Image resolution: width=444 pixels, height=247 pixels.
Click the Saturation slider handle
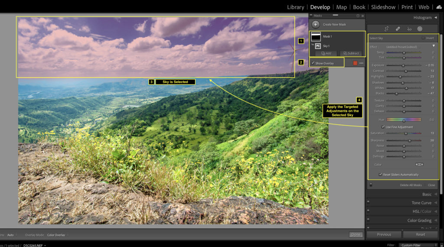(x=406, y=133)
